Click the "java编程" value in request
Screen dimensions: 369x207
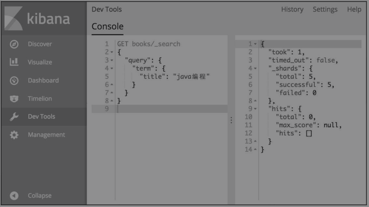(x=192, y=77)
